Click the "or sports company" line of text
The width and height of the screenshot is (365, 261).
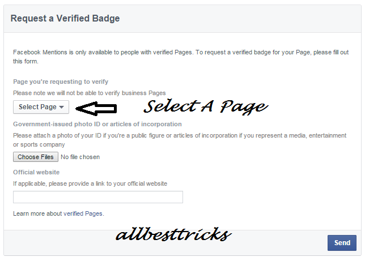(39, 144)
